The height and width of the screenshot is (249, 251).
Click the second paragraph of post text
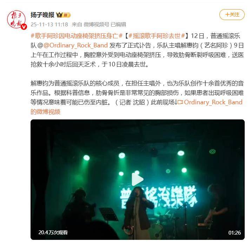tap(137, 93)
